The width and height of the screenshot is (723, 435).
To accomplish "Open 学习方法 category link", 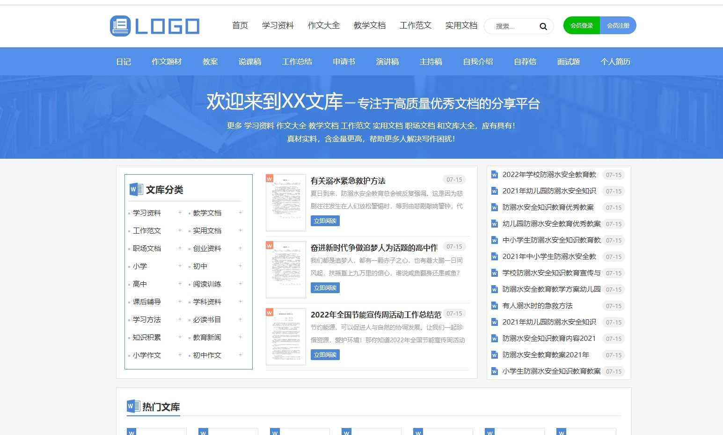I will [147, 319].
